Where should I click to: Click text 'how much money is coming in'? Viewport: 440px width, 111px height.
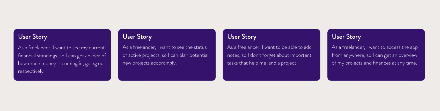pos(51,64)
